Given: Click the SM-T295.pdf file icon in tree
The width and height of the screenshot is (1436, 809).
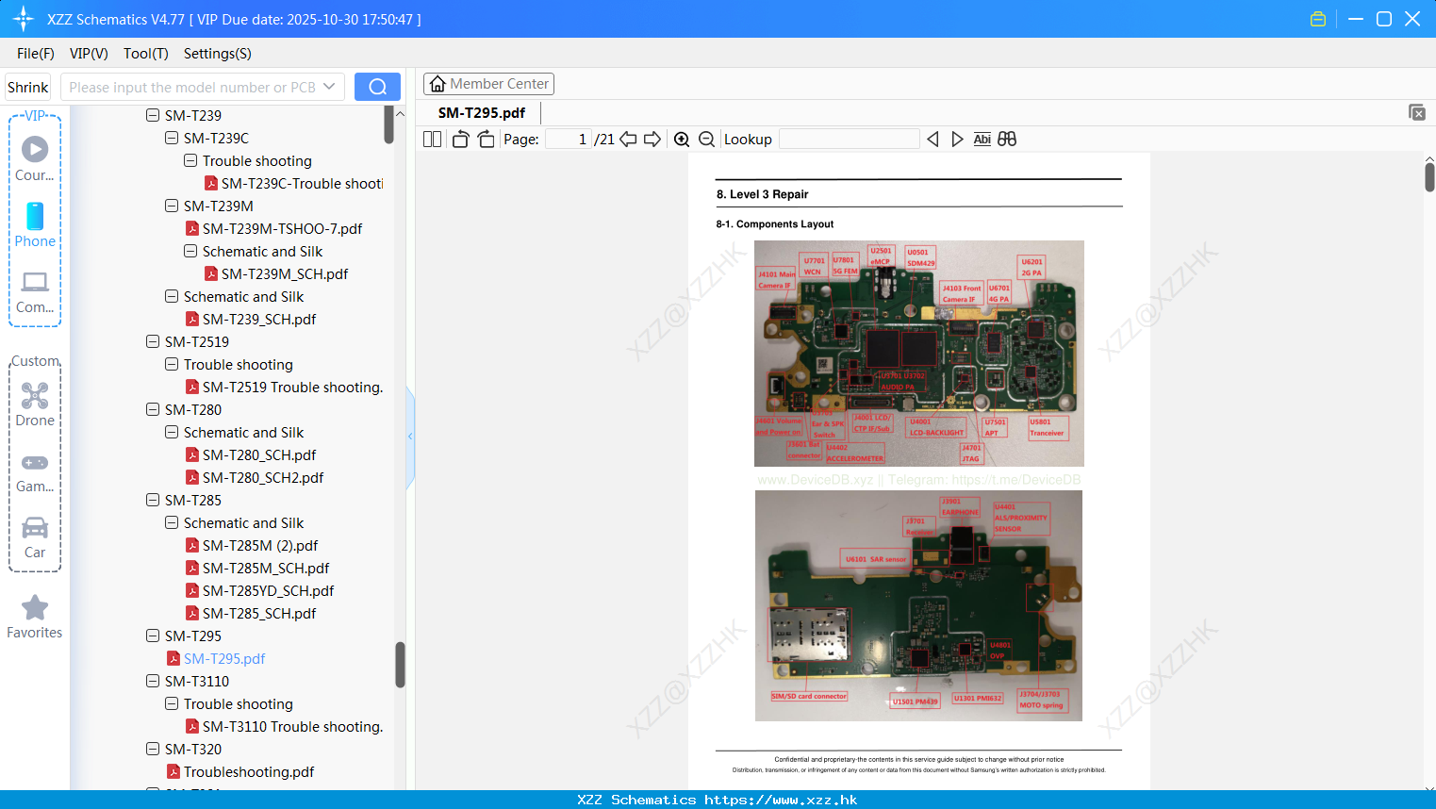Looking at the screenshot, I should tap(173, 658).
